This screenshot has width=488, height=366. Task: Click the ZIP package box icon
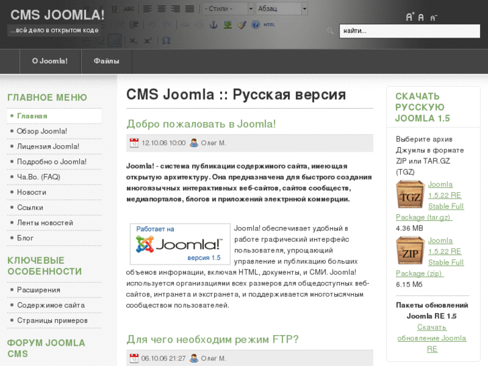click(411, 250)
